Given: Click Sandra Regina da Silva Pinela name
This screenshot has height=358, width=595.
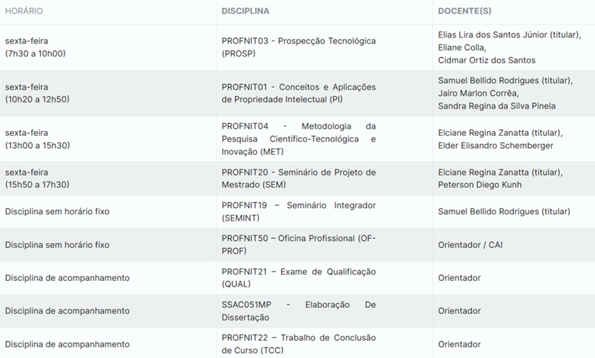Looking at the screenshot, I should [497, 106].
